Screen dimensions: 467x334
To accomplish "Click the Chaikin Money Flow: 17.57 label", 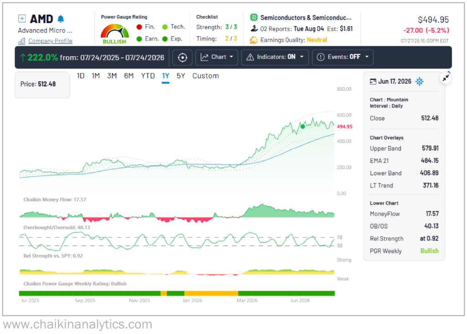I will [55, 200].
